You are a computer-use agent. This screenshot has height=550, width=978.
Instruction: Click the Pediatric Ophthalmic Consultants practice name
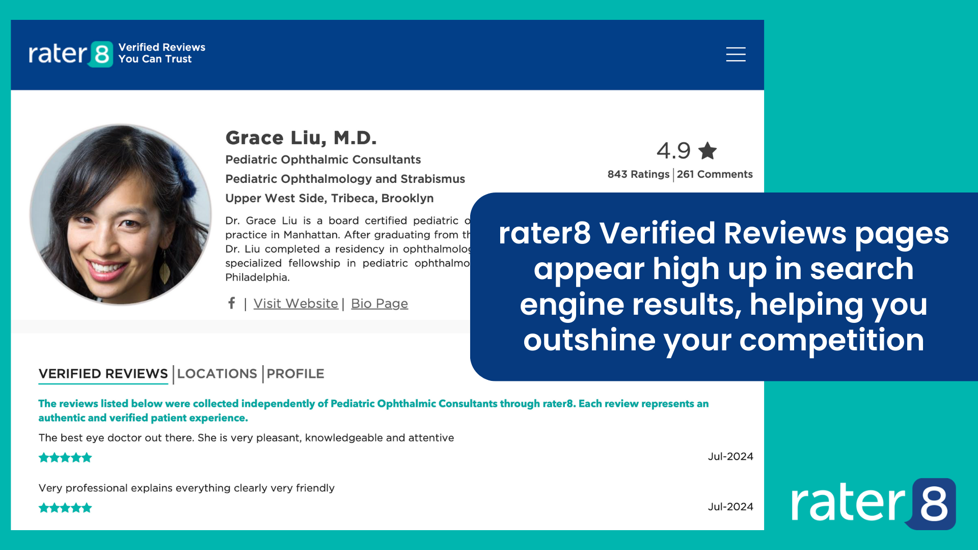click(323, 160)
